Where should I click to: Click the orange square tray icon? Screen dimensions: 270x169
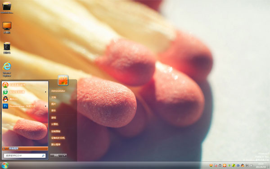(x=225, y=165)
